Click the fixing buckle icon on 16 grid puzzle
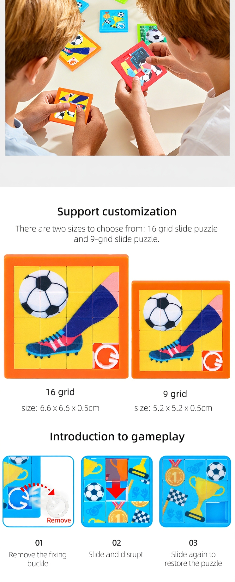 [x=106, y=356]
